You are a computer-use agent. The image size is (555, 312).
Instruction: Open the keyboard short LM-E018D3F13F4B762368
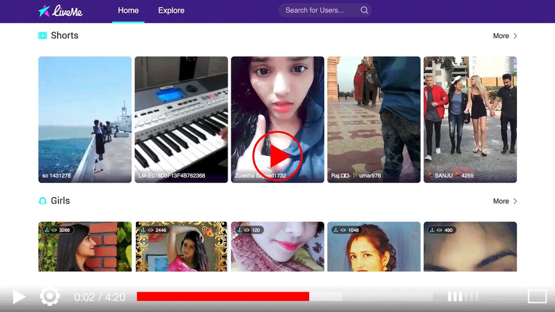(x=181, y=120)
